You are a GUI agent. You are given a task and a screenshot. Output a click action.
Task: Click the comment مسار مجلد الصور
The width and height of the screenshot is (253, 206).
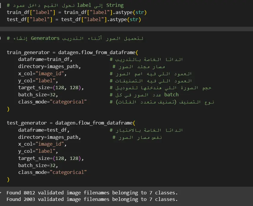(139, 67)
